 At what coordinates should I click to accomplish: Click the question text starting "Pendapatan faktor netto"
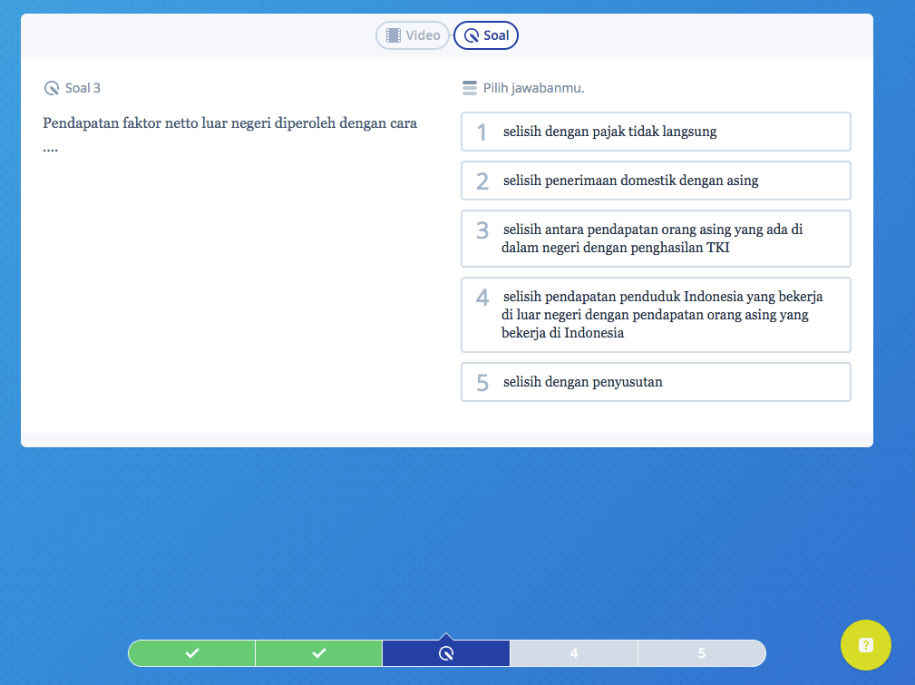pos(229,122)
